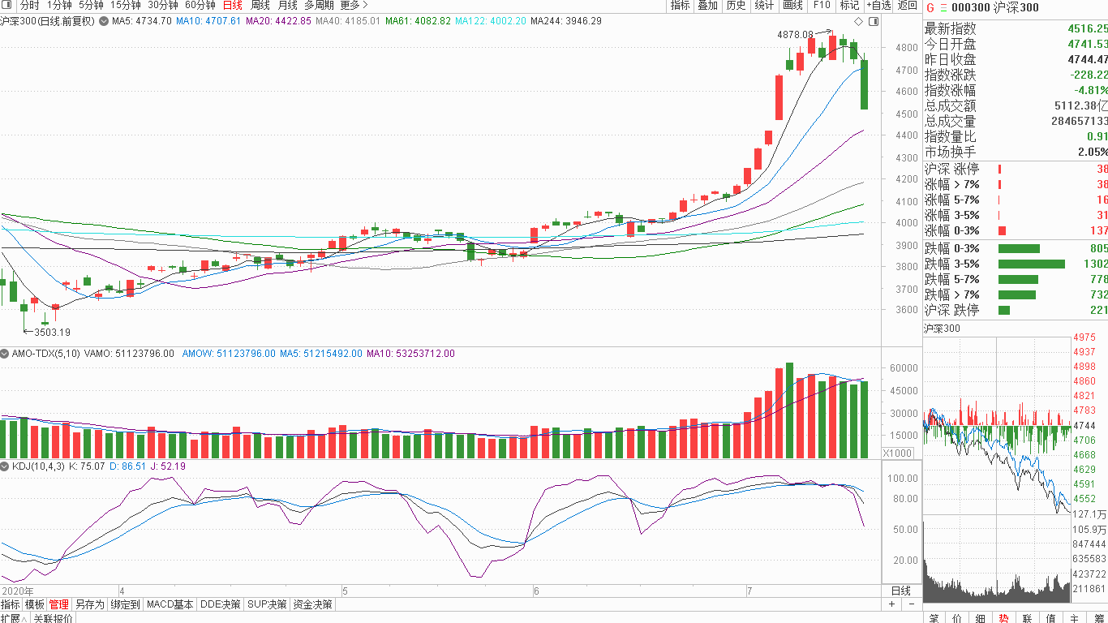Open F10 company info

click(x=822, y=6)
